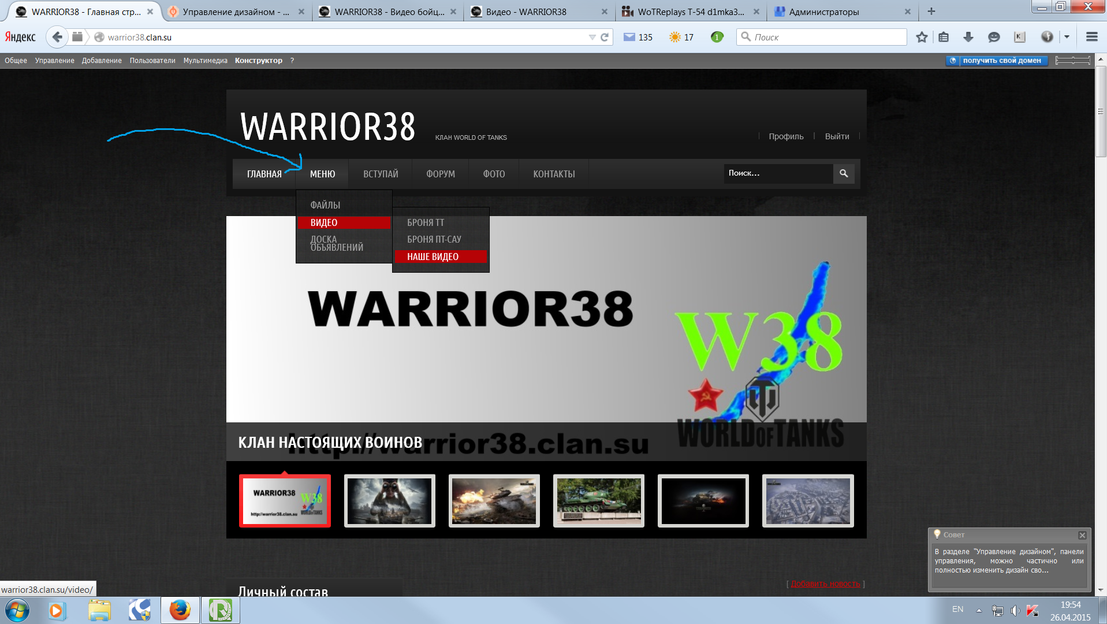1107x624 pixels.
Task: Open the green R application taskbar icon
Action: tap(220, 610)
